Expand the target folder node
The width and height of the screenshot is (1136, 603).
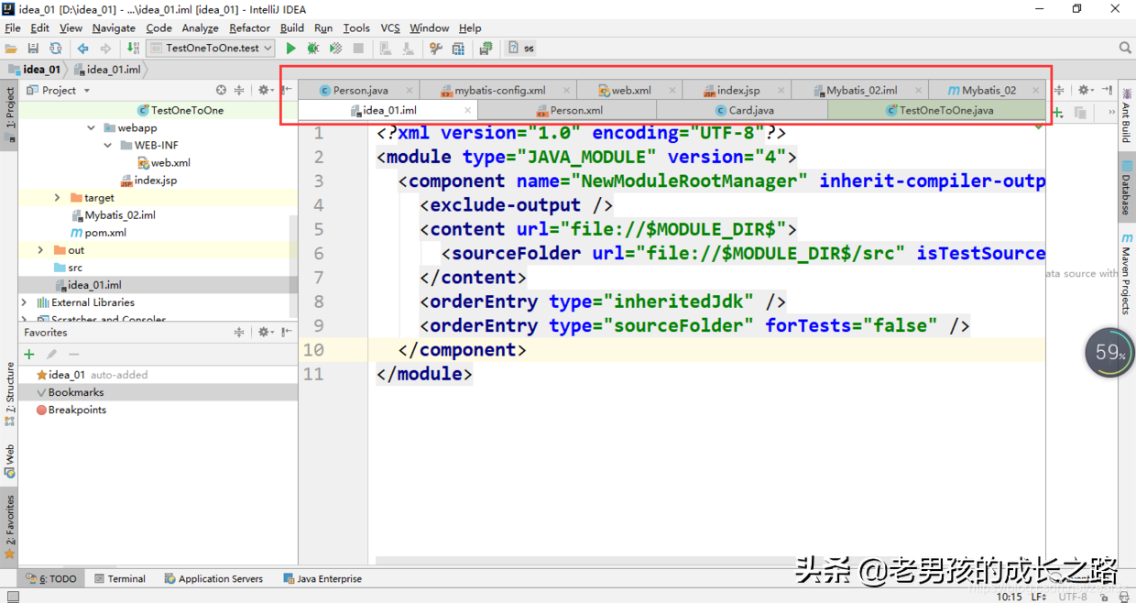point(57,197)
